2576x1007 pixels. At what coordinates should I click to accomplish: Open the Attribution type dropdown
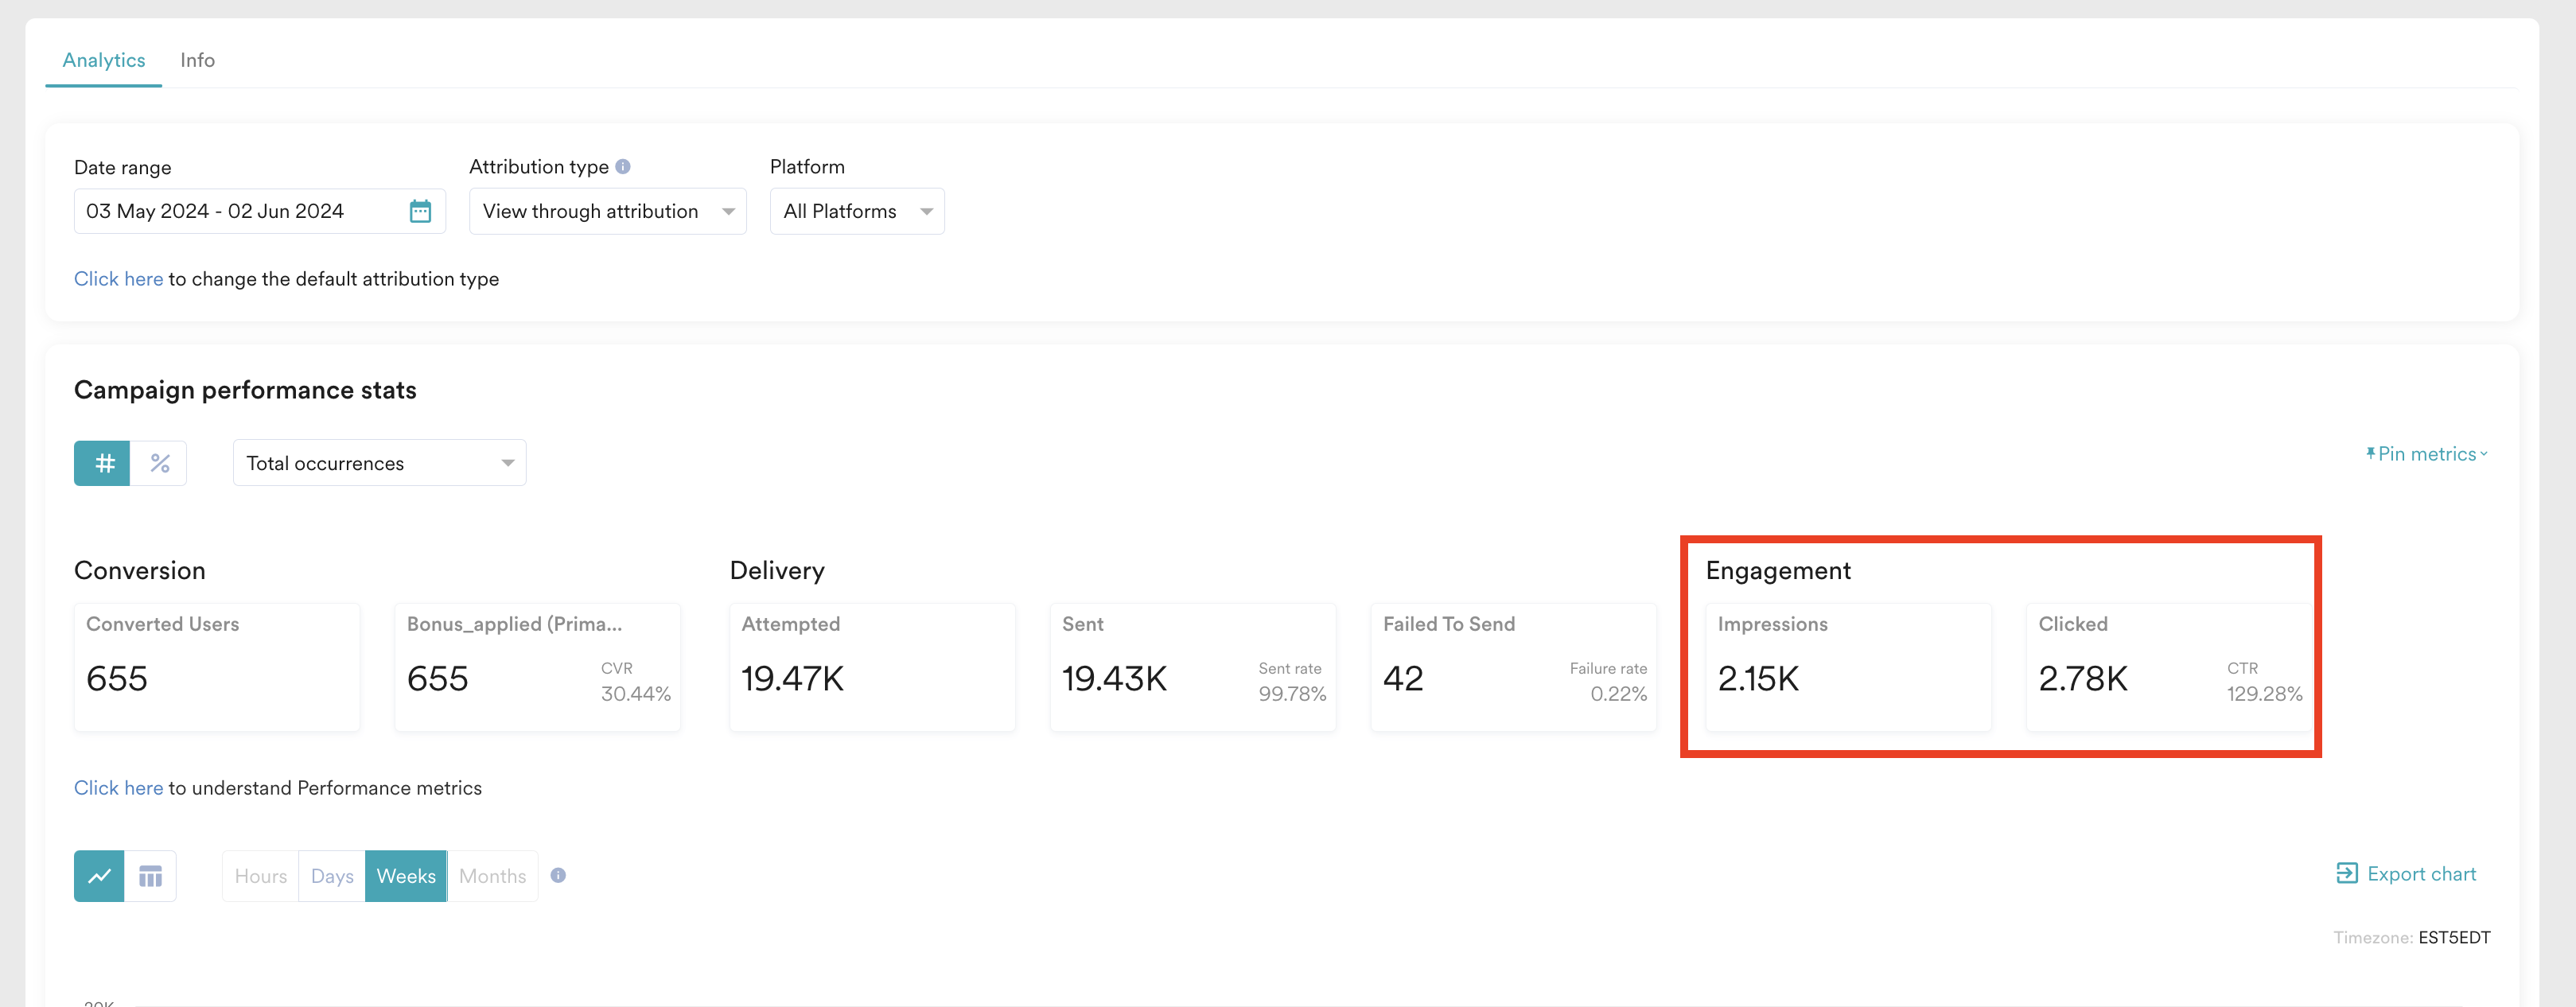tap(607, 211)
